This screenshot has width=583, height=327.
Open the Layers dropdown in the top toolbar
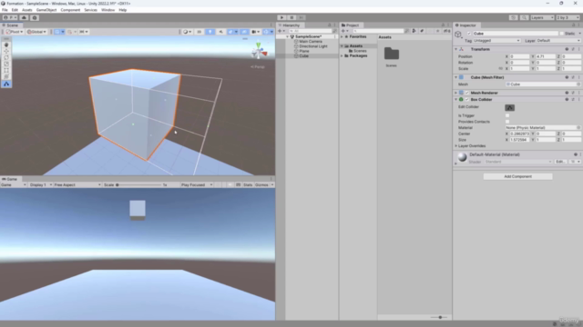pos(542,17)
